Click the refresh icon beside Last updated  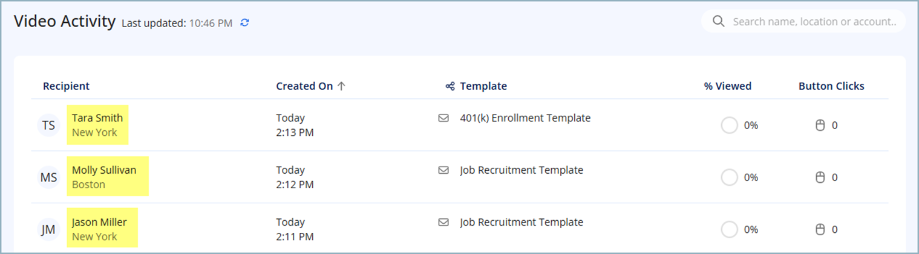[244, 23]
